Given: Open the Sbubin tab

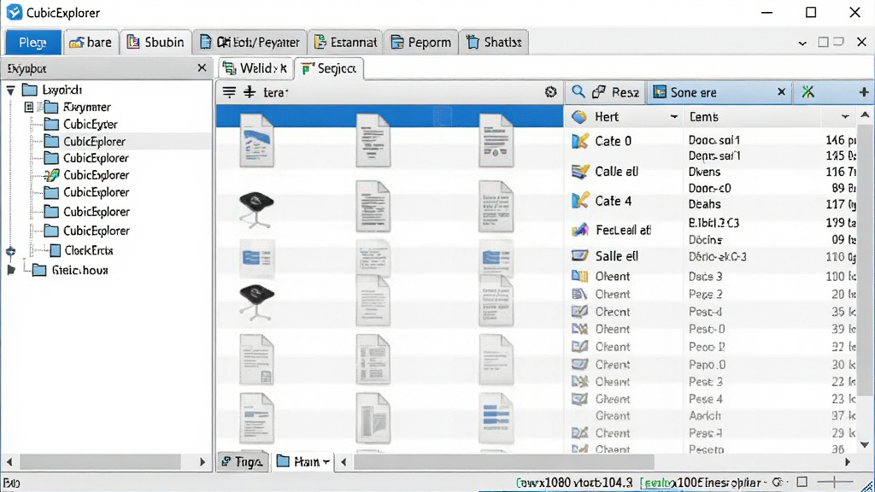Looking at the screenshot, I should coord(156,43).
